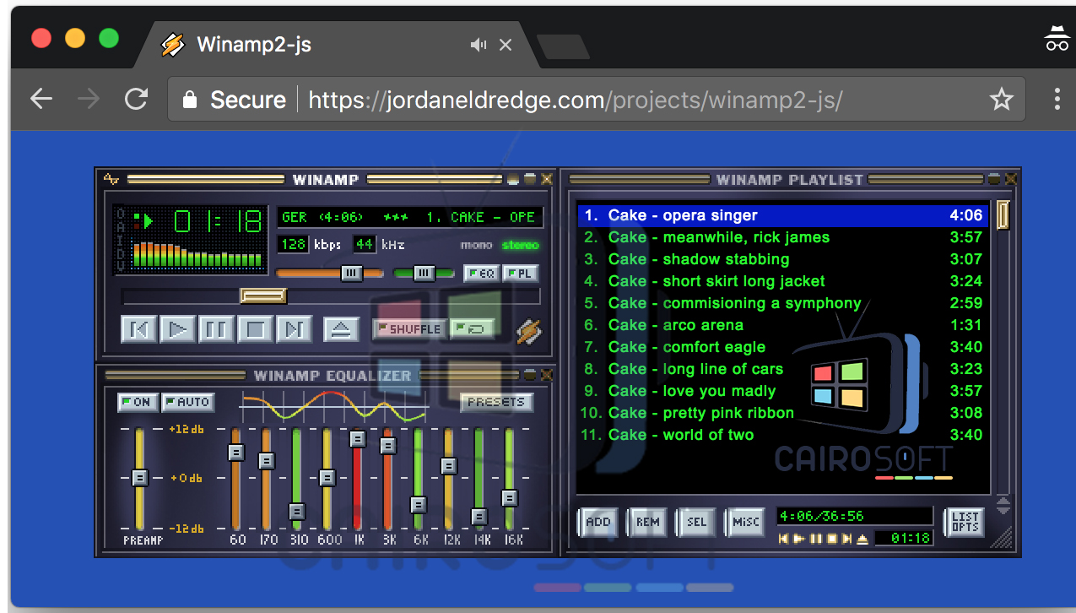
Task: Open the playlist ADD menu
Action: click(597, 522)
